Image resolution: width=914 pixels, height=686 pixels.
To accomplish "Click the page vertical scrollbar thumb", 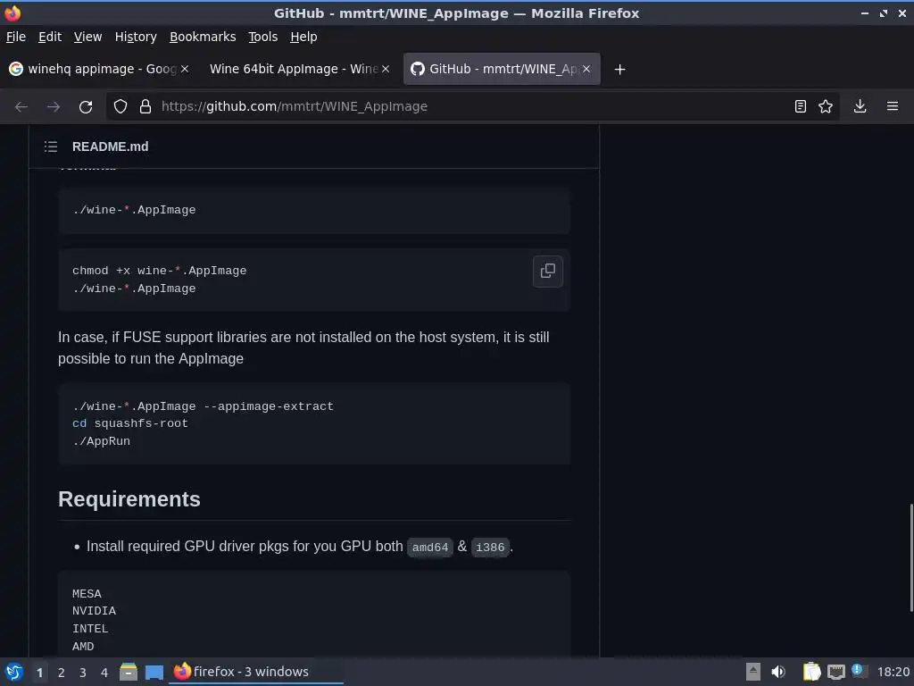I will (911, 557).
